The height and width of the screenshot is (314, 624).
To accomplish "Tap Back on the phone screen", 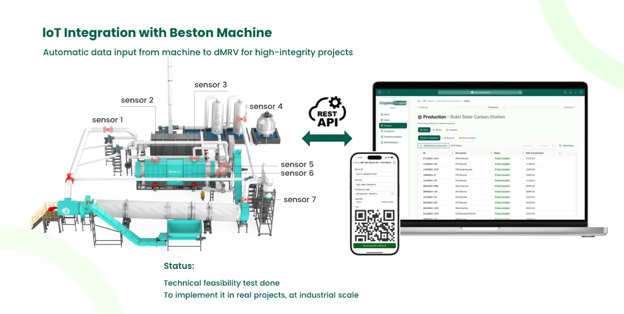I will (x=356, y=163).
